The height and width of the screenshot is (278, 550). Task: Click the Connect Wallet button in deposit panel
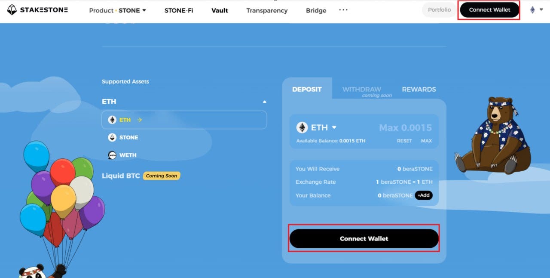tap(364, 238)
